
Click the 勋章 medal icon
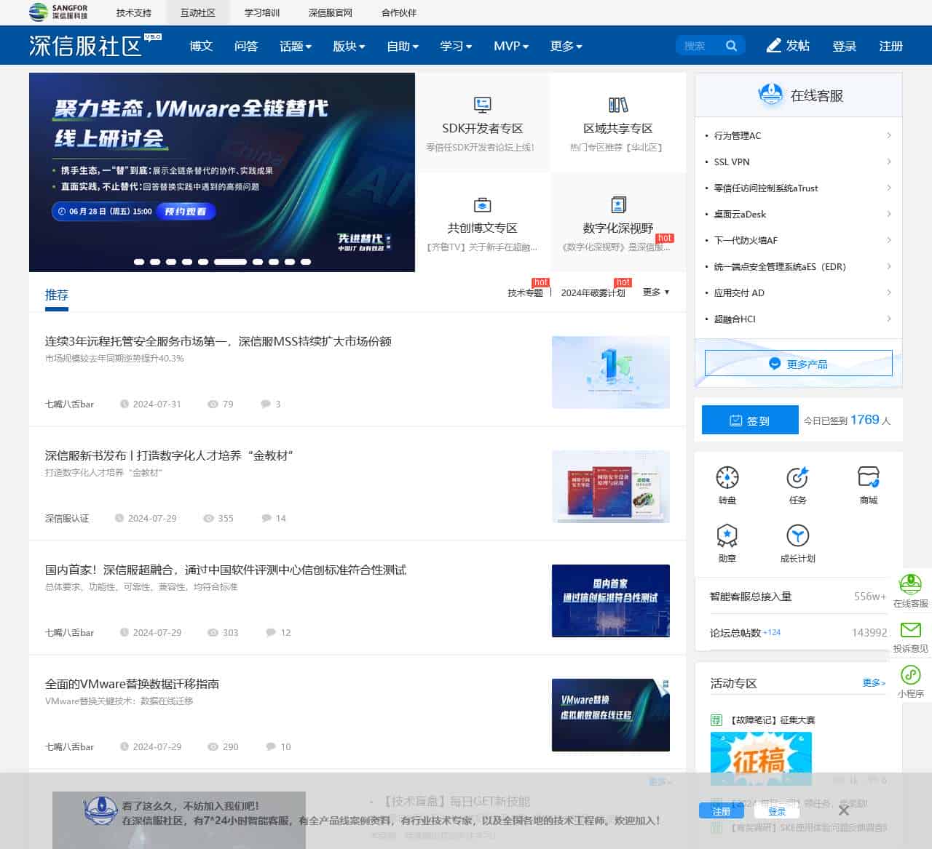pyautogui.click(x=727, y=536)
